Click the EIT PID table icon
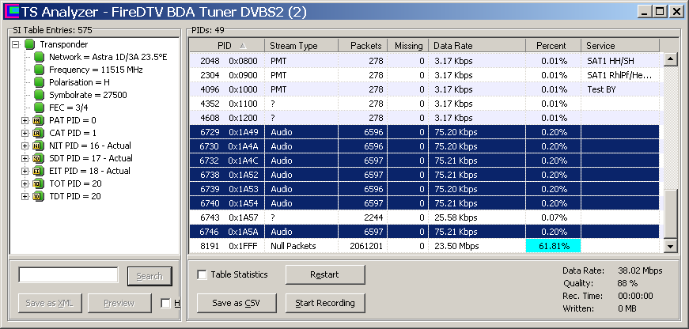Viewport: 689px width, 329px height. 36,171
